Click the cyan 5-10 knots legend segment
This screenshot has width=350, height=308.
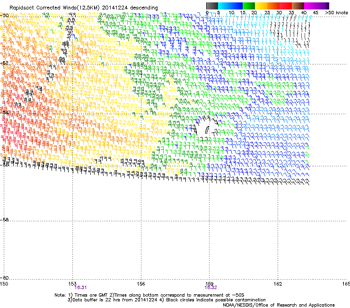224,6
